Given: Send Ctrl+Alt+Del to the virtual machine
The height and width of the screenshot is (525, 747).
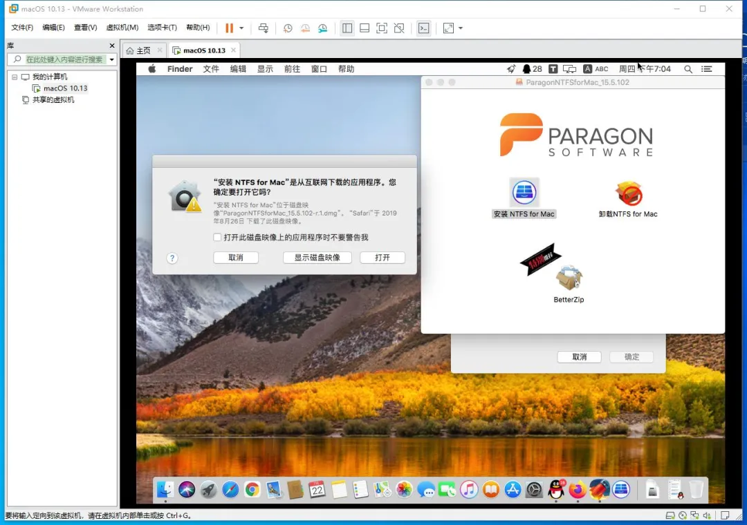Looking at the screenshot, I should (264, 28).
